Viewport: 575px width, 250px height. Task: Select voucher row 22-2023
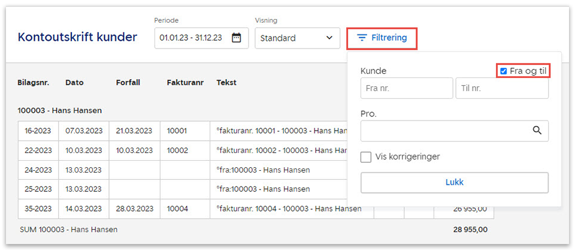tap(38, 150)
